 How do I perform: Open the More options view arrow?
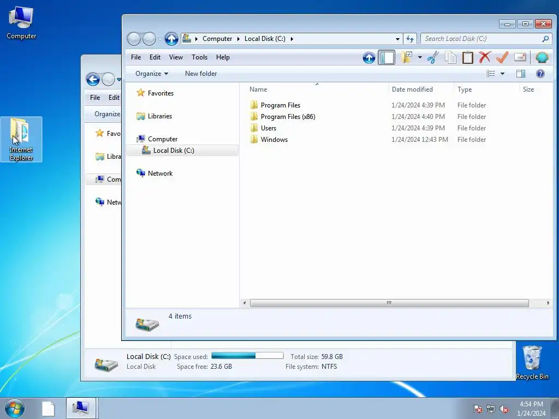coord(502,74)
